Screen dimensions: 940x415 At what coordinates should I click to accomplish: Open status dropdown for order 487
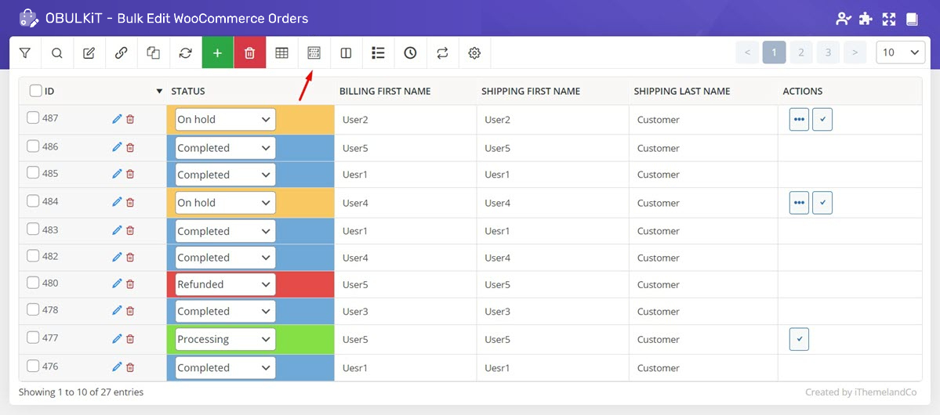[225, 120]
